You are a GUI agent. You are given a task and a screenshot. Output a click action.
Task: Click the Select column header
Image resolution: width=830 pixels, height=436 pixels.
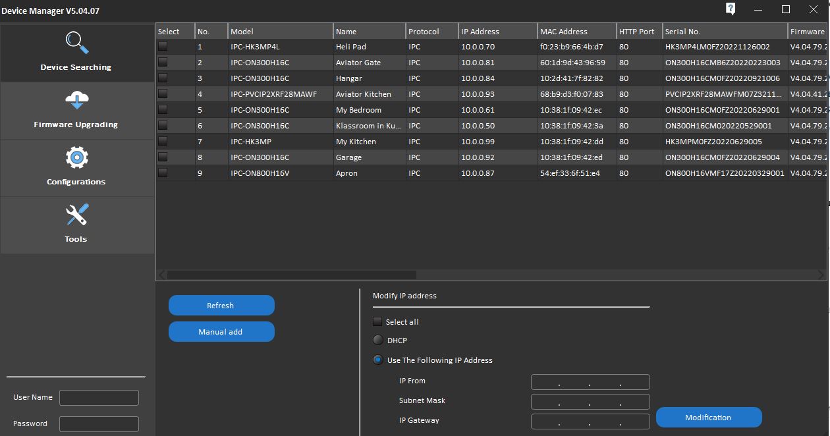[x=175, y=31]
